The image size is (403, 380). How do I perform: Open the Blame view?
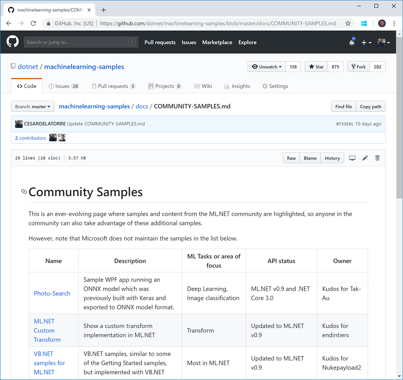tap(310, 158)
